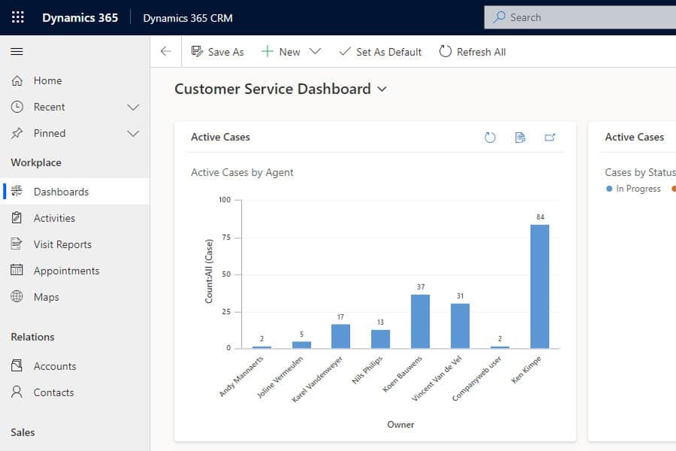Click the Ken Kimpe bar in chart
Screen dimensions: 676x451
point(539,286)
